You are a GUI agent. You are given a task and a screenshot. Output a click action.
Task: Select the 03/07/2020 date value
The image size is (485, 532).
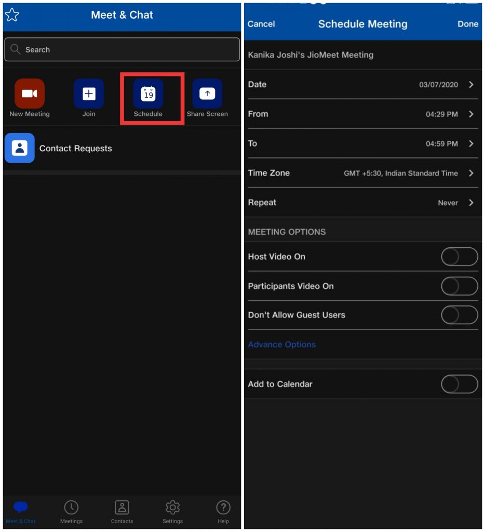(439, 85)
